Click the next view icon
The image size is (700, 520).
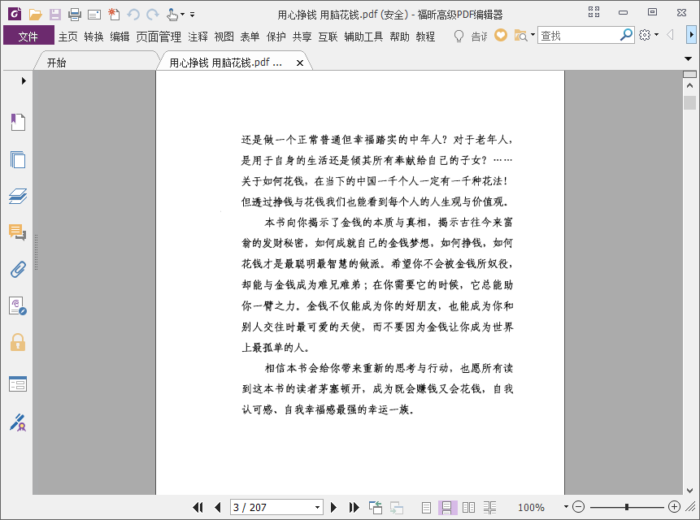click(397, 507)
